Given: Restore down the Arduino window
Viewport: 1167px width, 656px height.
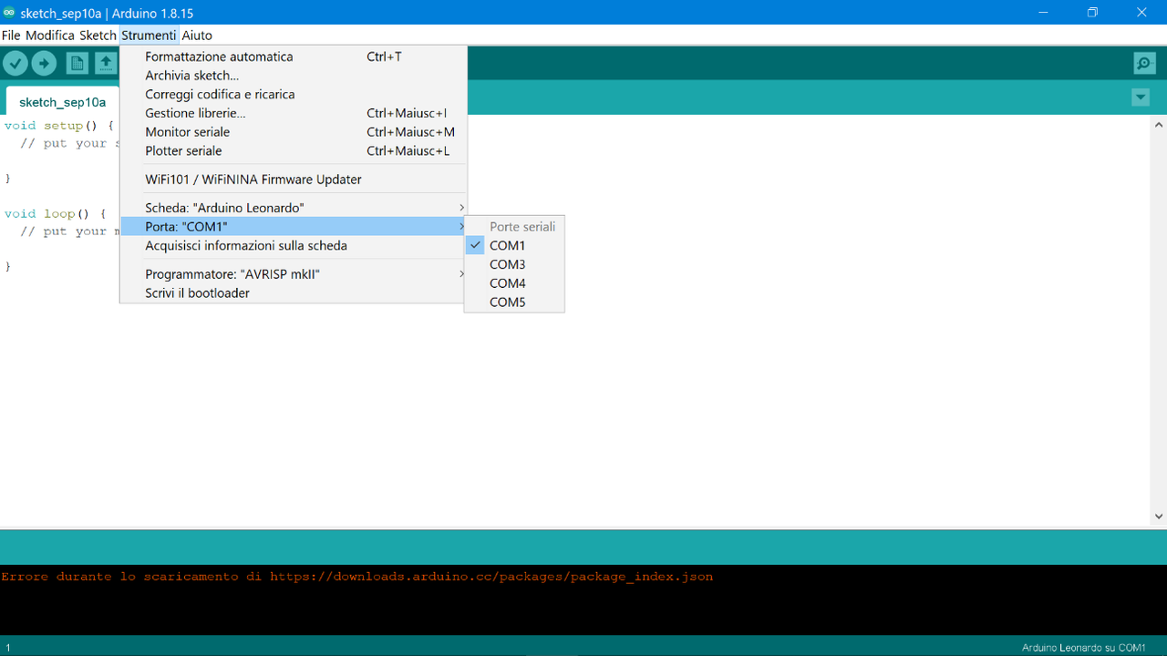Looking at the screenshot, I should 1092,13.
